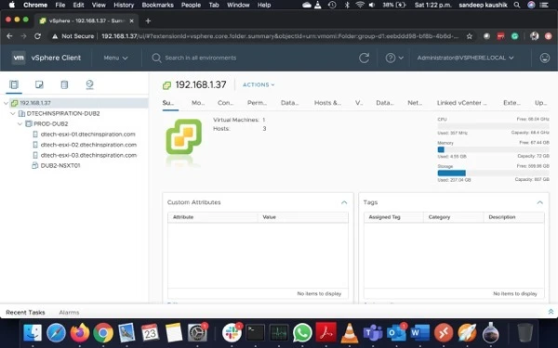Open Firefox from the dock
This screenshot has width=558, height=348.
click(x=79, y=333)
